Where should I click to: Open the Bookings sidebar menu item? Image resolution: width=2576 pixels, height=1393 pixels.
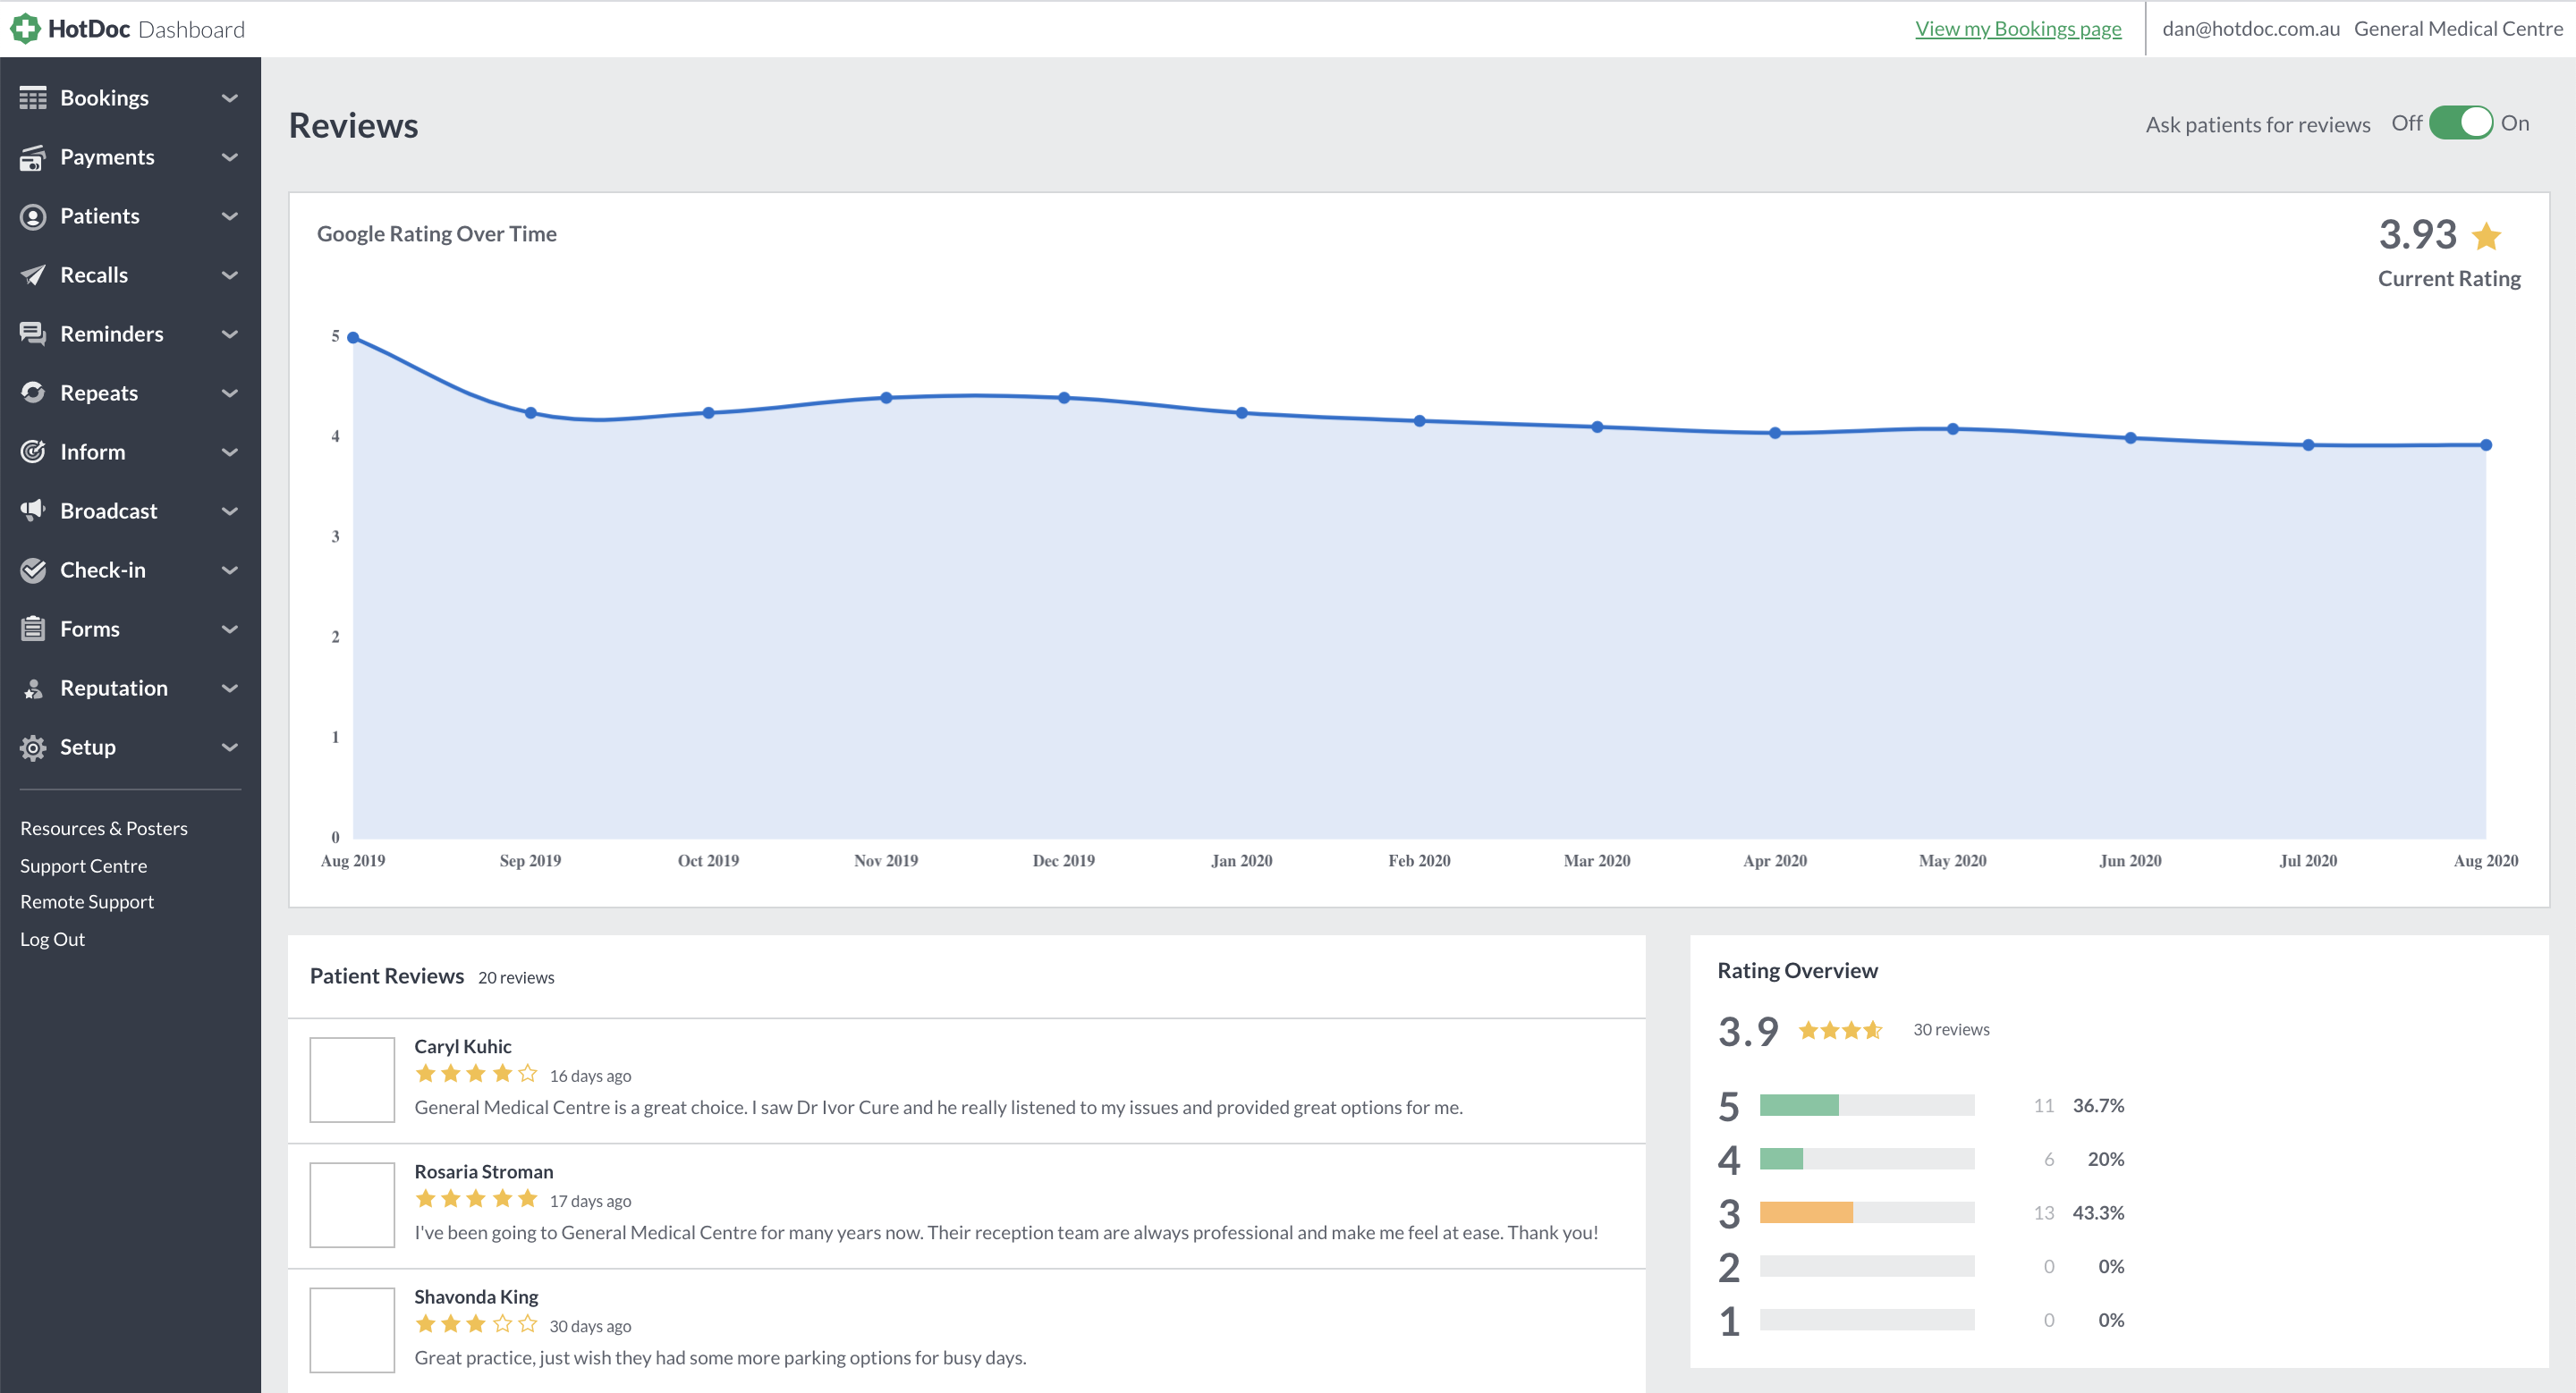[130, 98]
